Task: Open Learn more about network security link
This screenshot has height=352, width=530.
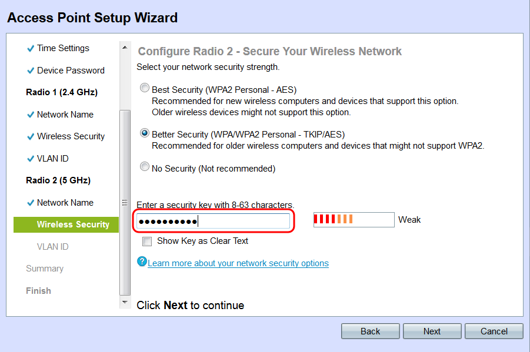Action: [238, 263]
